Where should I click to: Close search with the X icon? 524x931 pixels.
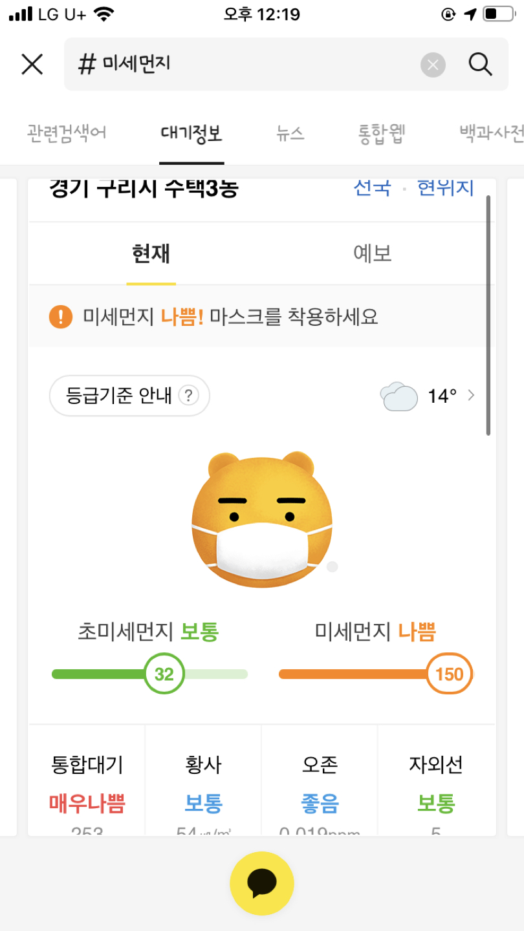pyautogui.click(x=32, y=65)
